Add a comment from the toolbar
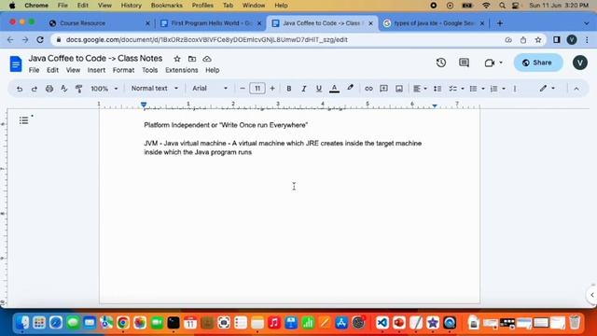The width and height of the screenshot is (597, 336). [383, 89]
